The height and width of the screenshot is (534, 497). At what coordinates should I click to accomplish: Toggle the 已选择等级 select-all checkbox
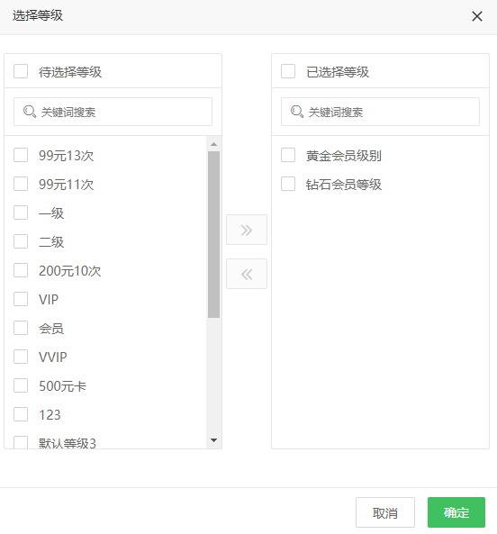point(288,71)
